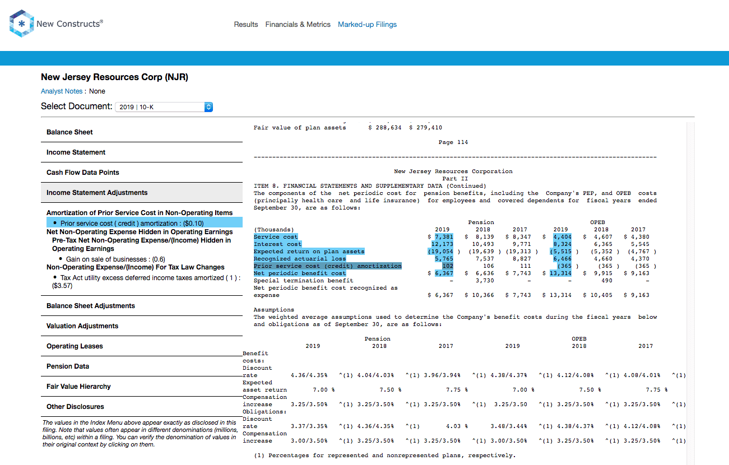Switch to Marked-up Filings
This screenshot has width=729, height=465.
[x=367, y=25]
